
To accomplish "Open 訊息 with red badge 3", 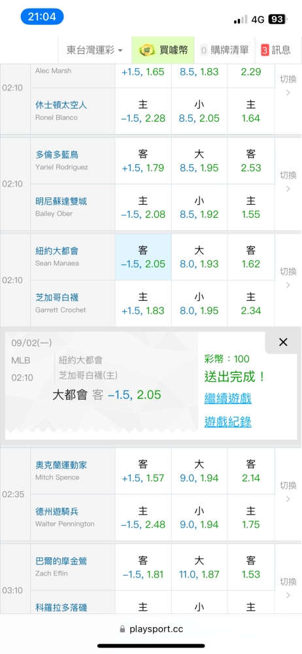I will [276, 50].
